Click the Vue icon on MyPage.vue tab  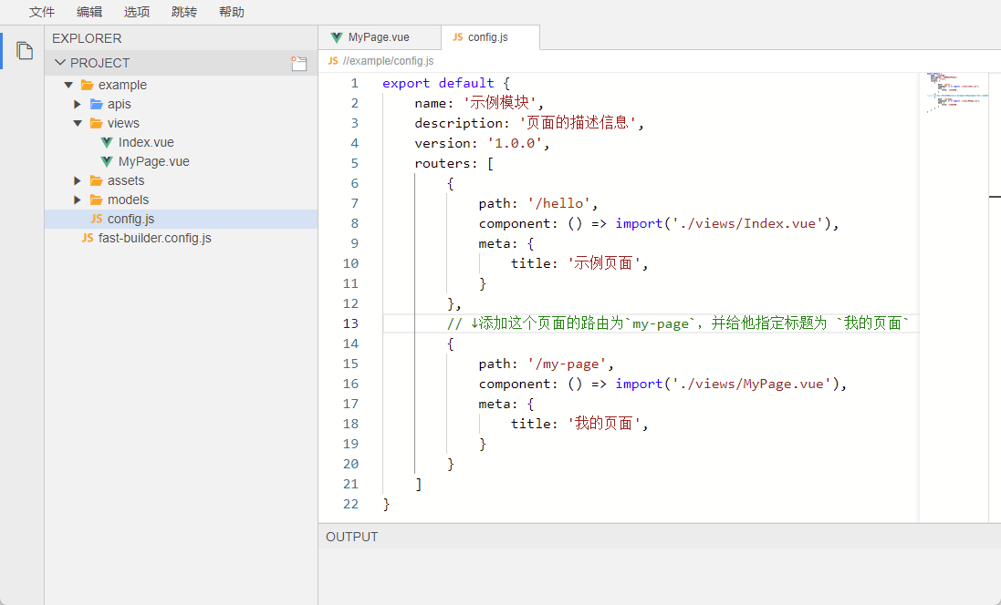[337, 37]
